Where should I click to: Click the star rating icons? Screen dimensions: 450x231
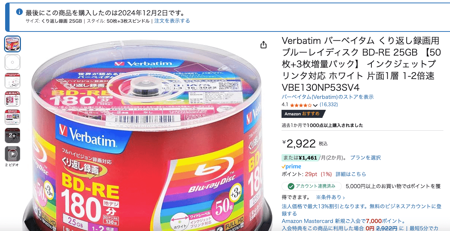pos(301,105)
